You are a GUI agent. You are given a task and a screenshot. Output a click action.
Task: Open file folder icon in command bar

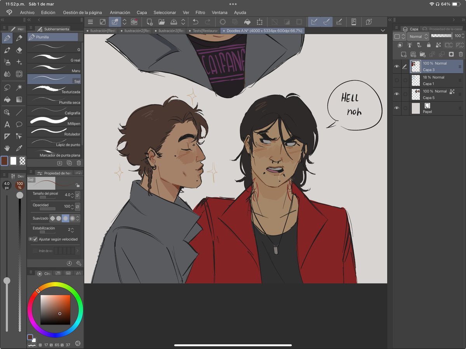pyautogui.click(x=162, y=22)
